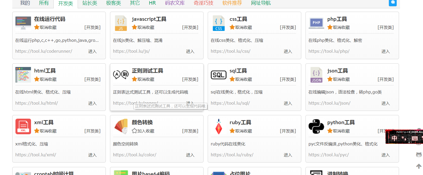
Task: Toggle 取消收藏 star for html工具
Action: coord(45,79)
